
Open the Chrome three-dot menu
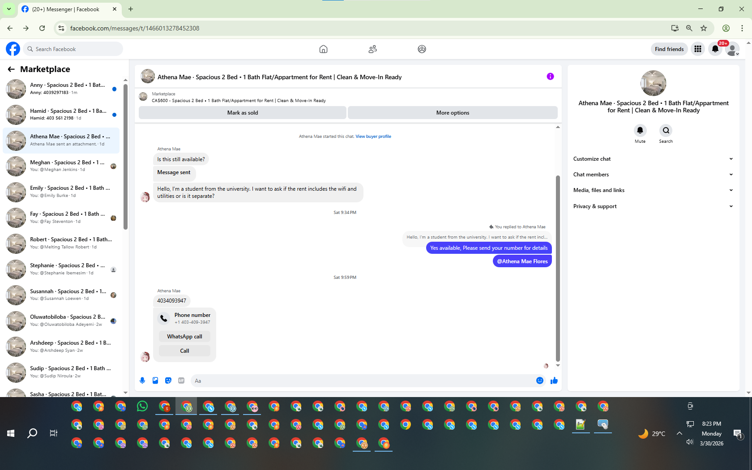tap(742, 28)
